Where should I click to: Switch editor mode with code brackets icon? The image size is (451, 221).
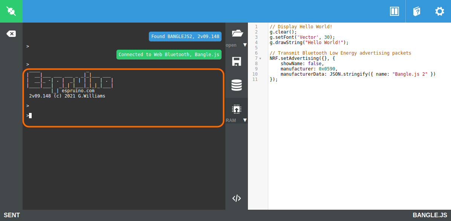237,198
